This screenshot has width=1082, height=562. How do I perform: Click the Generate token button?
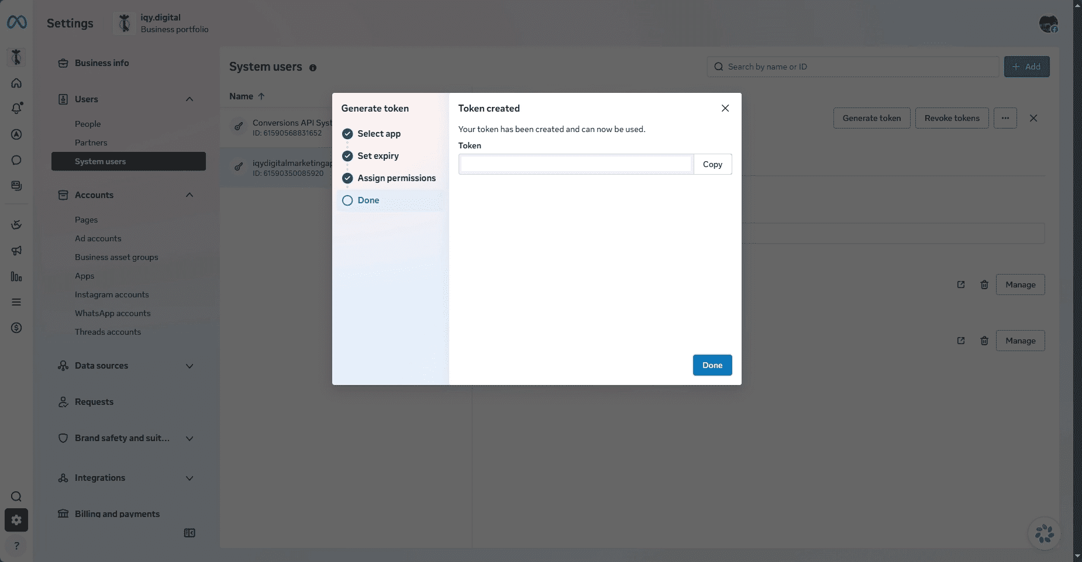tap(871, 118)
